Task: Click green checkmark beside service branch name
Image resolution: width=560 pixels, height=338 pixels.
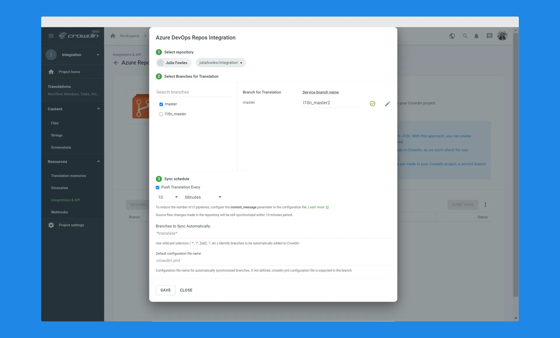Action: pos(372,103)
